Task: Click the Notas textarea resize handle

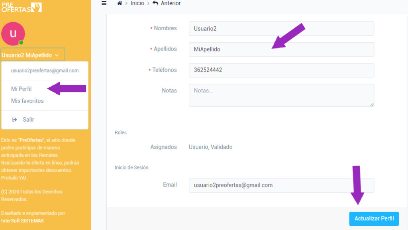Action: coord(372,104)
